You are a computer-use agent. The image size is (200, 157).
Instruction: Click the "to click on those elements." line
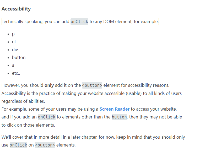click(28, 125)
